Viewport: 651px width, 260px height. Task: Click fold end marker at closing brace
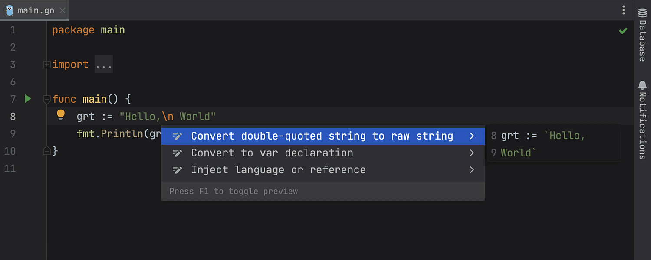pos(46,151)
